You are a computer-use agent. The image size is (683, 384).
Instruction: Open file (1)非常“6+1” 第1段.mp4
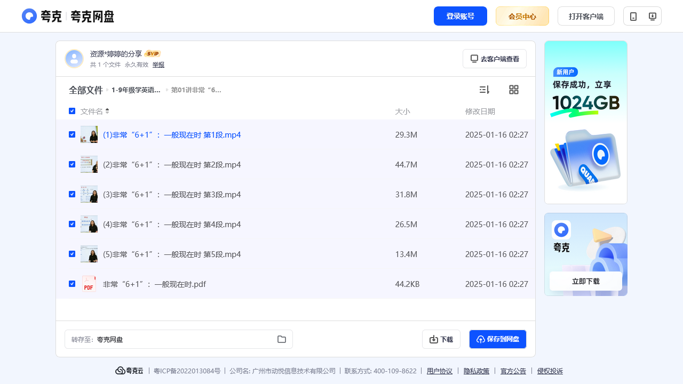tap(172, 135)
